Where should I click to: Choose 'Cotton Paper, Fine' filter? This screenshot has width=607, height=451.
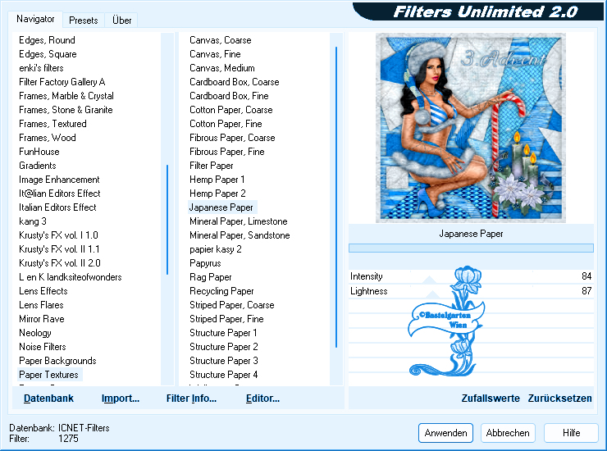point(226,124)
